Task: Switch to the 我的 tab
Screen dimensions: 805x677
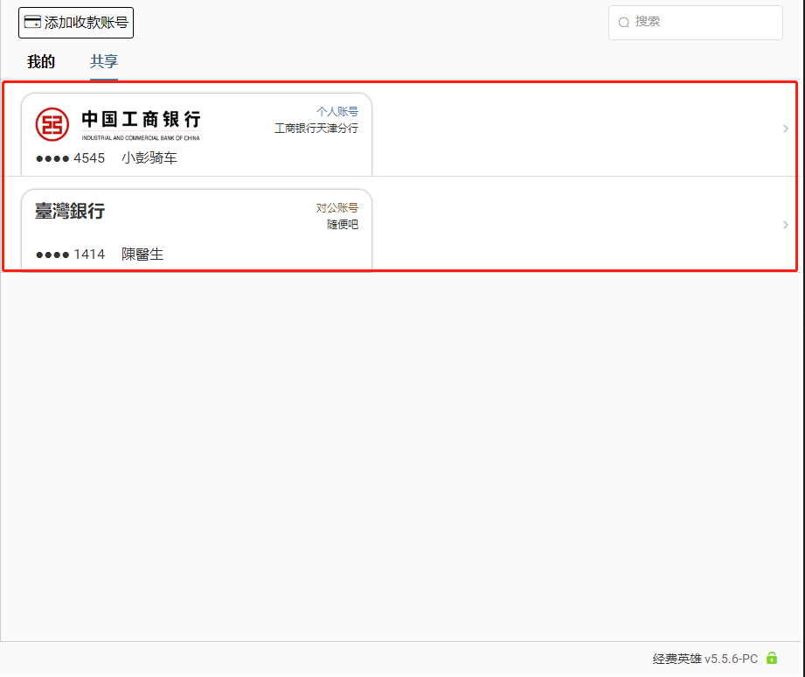Action: [x=41, y=61]
